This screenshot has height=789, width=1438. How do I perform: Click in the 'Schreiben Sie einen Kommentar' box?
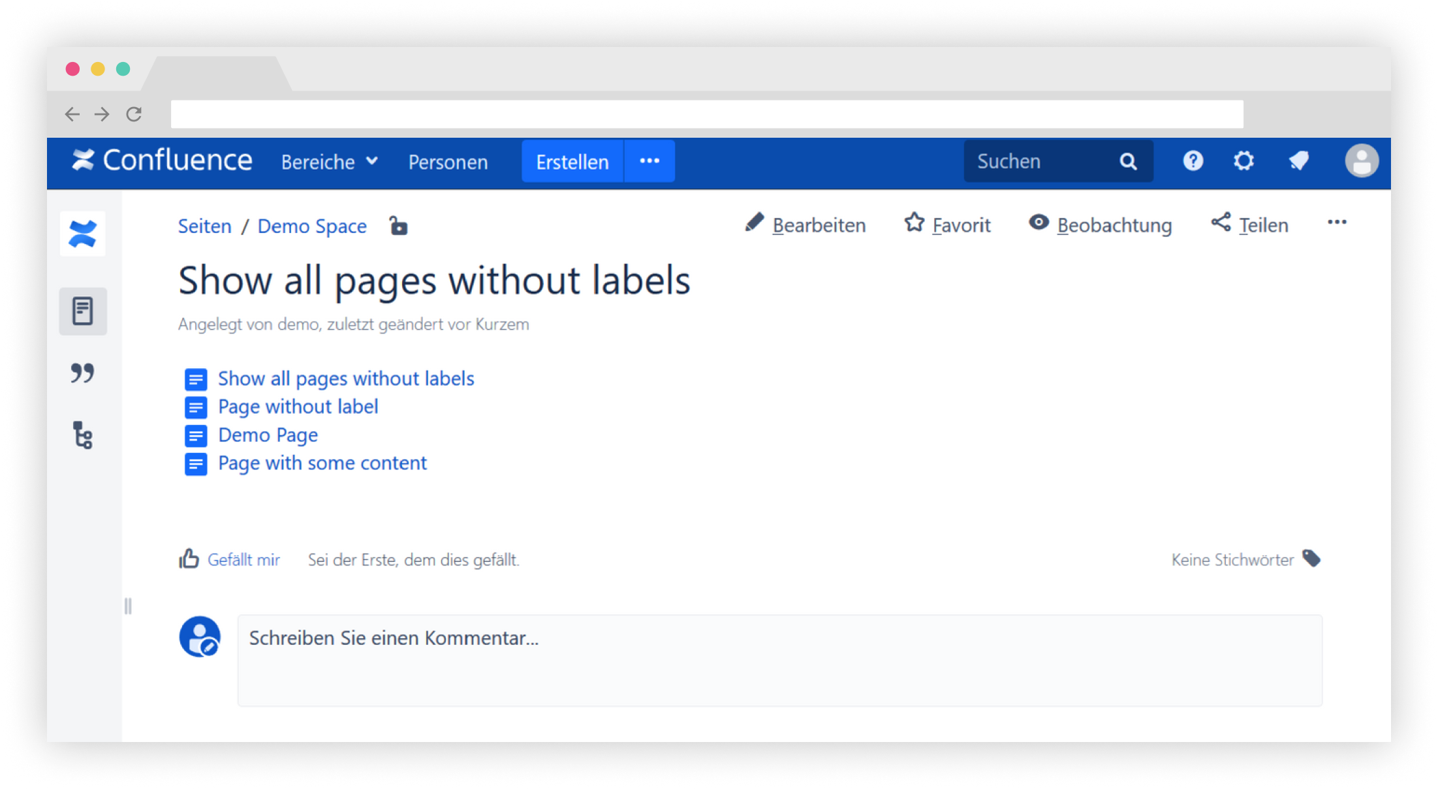[780, 660]
